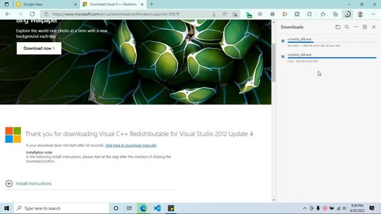Click the Download now button
This screenshot has width=381, height=214.
pyautogui.click(x=39, y=48)
